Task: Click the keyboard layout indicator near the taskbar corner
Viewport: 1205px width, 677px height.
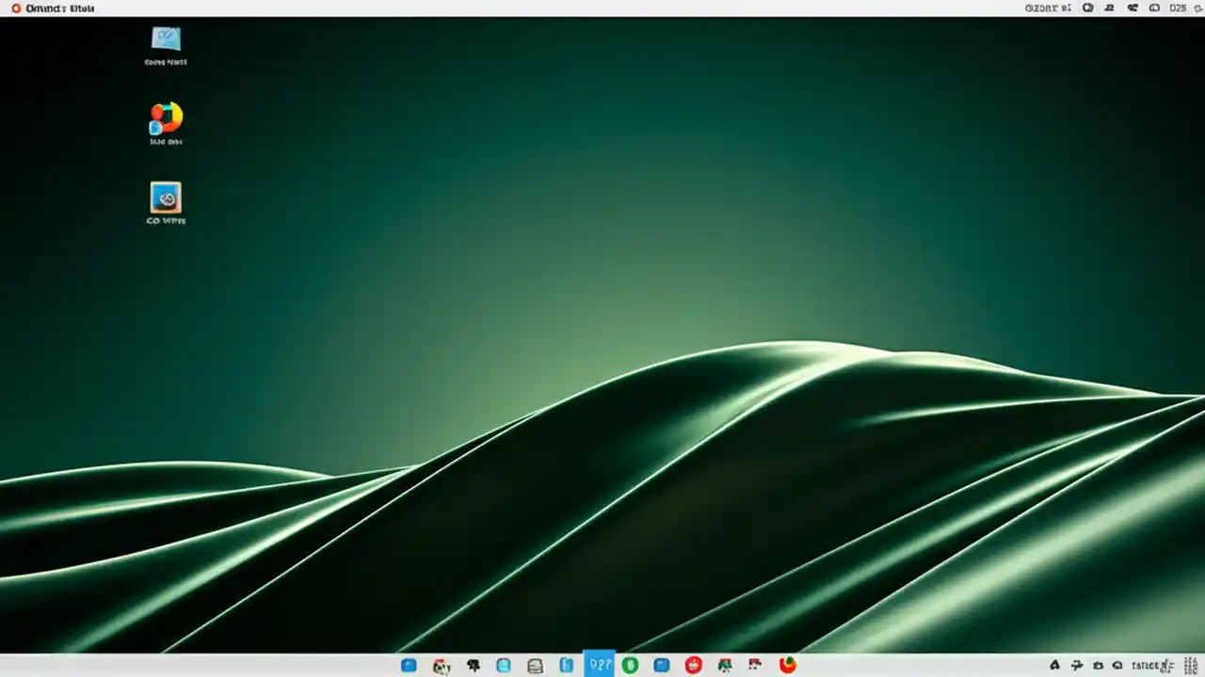Action: pos(1153,666)
